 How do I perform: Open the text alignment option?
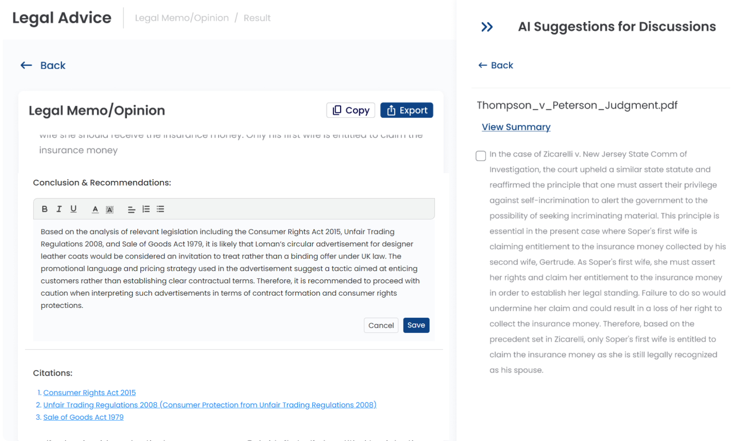click(131, 209)
